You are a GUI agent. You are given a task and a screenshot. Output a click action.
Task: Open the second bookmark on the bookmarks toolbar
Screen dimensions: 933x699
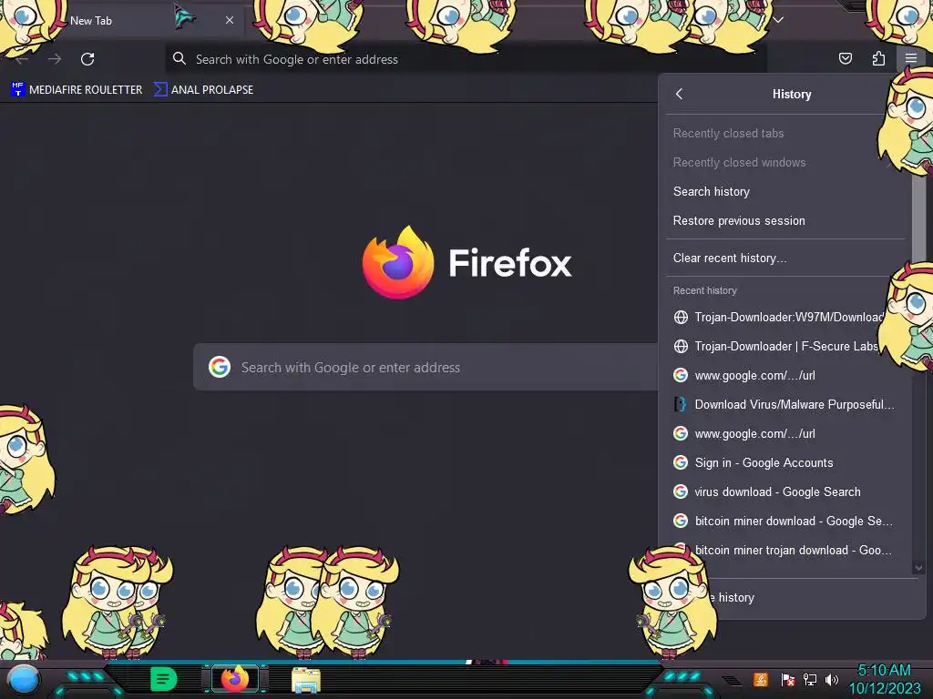click(203, 90)
